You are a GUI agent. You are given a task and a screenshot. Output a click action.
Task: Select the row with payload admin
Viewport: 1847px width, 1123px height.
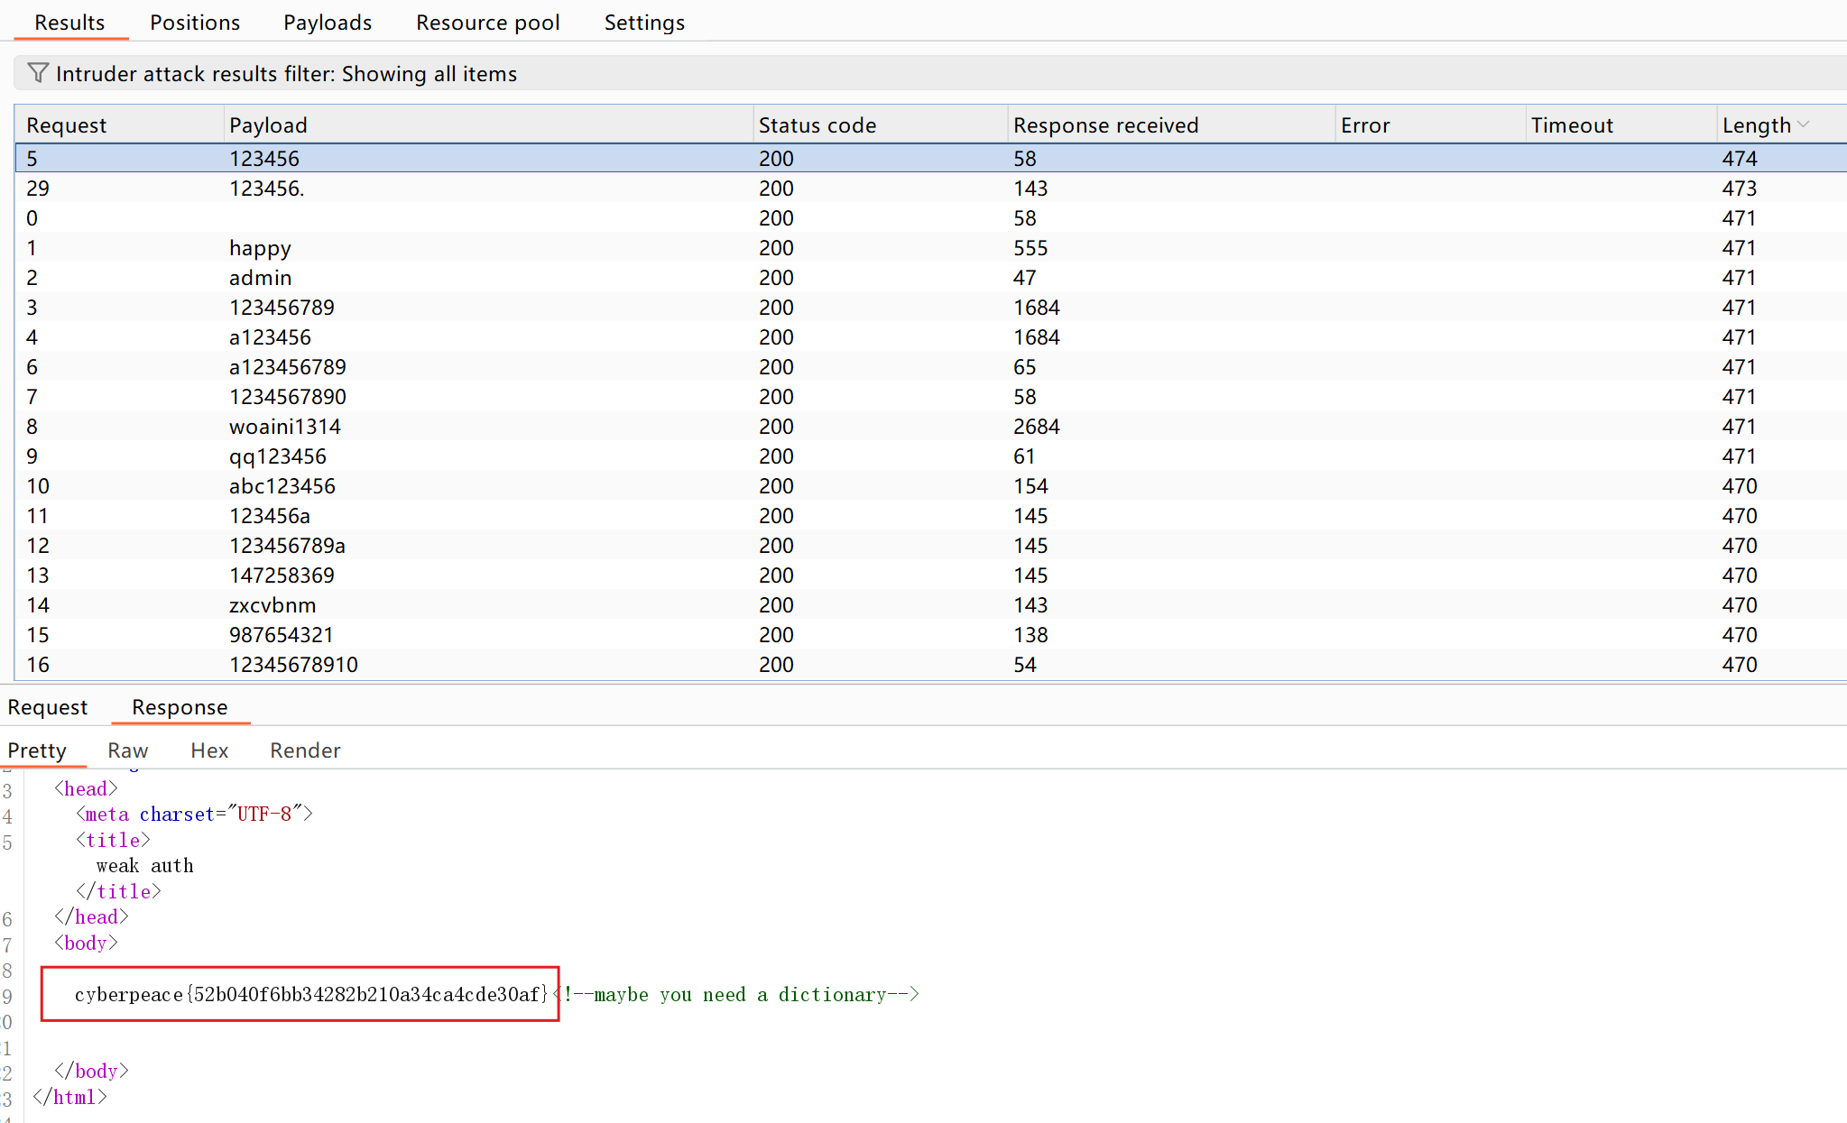pyautogui.click(x=260, y=278)
